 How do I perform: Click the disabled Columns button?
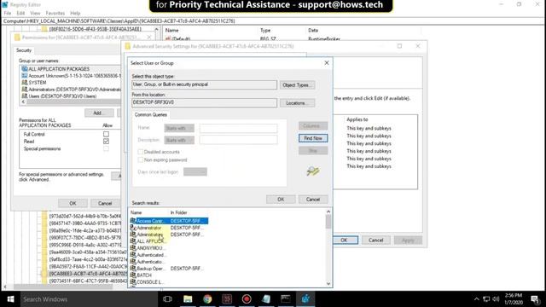(313, 125)
